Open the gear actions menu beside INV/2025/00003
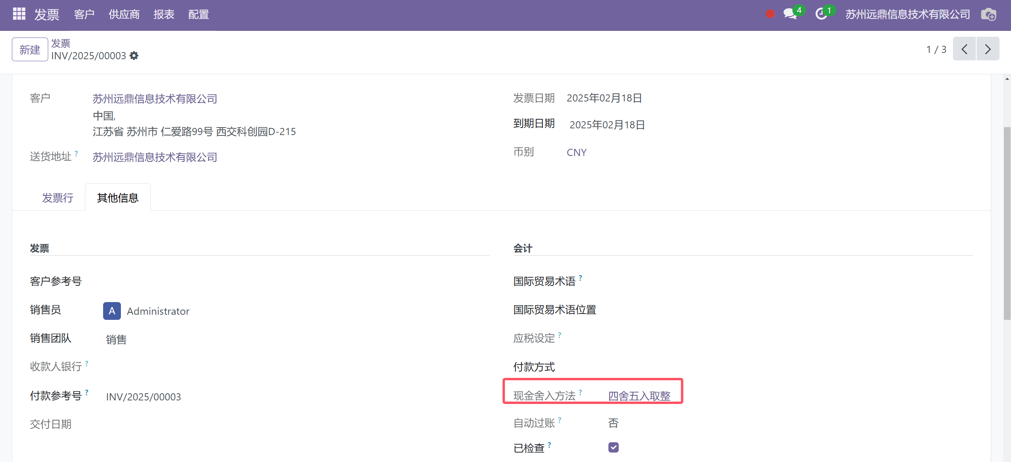This screenshot has width=1011, height=462. pyautogui.click(x=134, y=56)
